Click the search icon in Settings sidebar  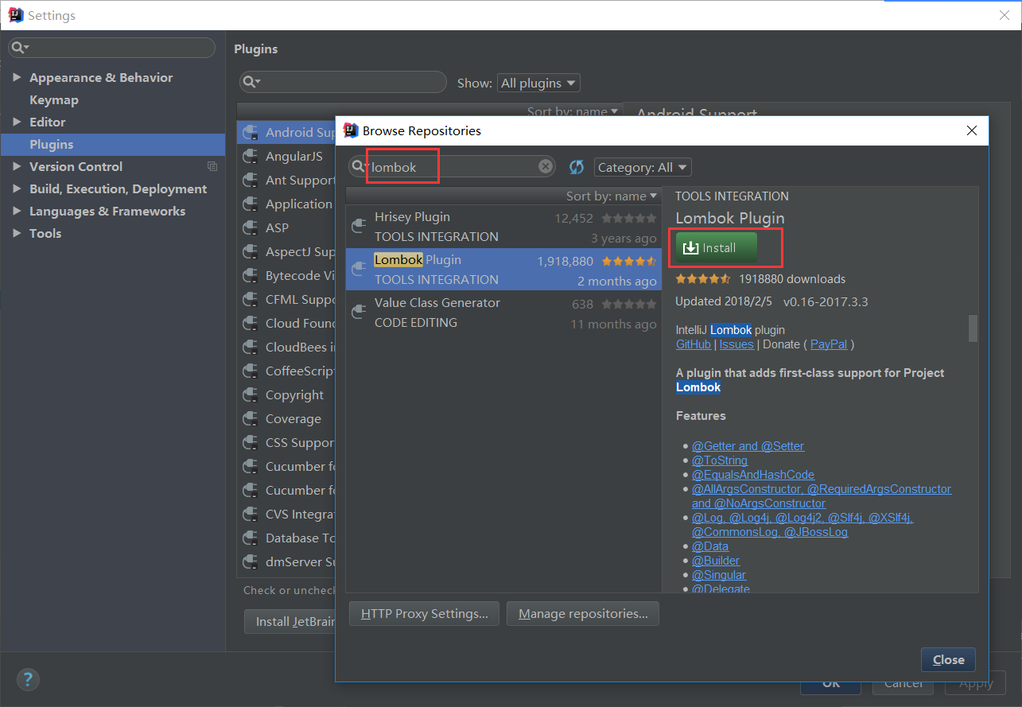pyautogui.click(x=19, y=48)
